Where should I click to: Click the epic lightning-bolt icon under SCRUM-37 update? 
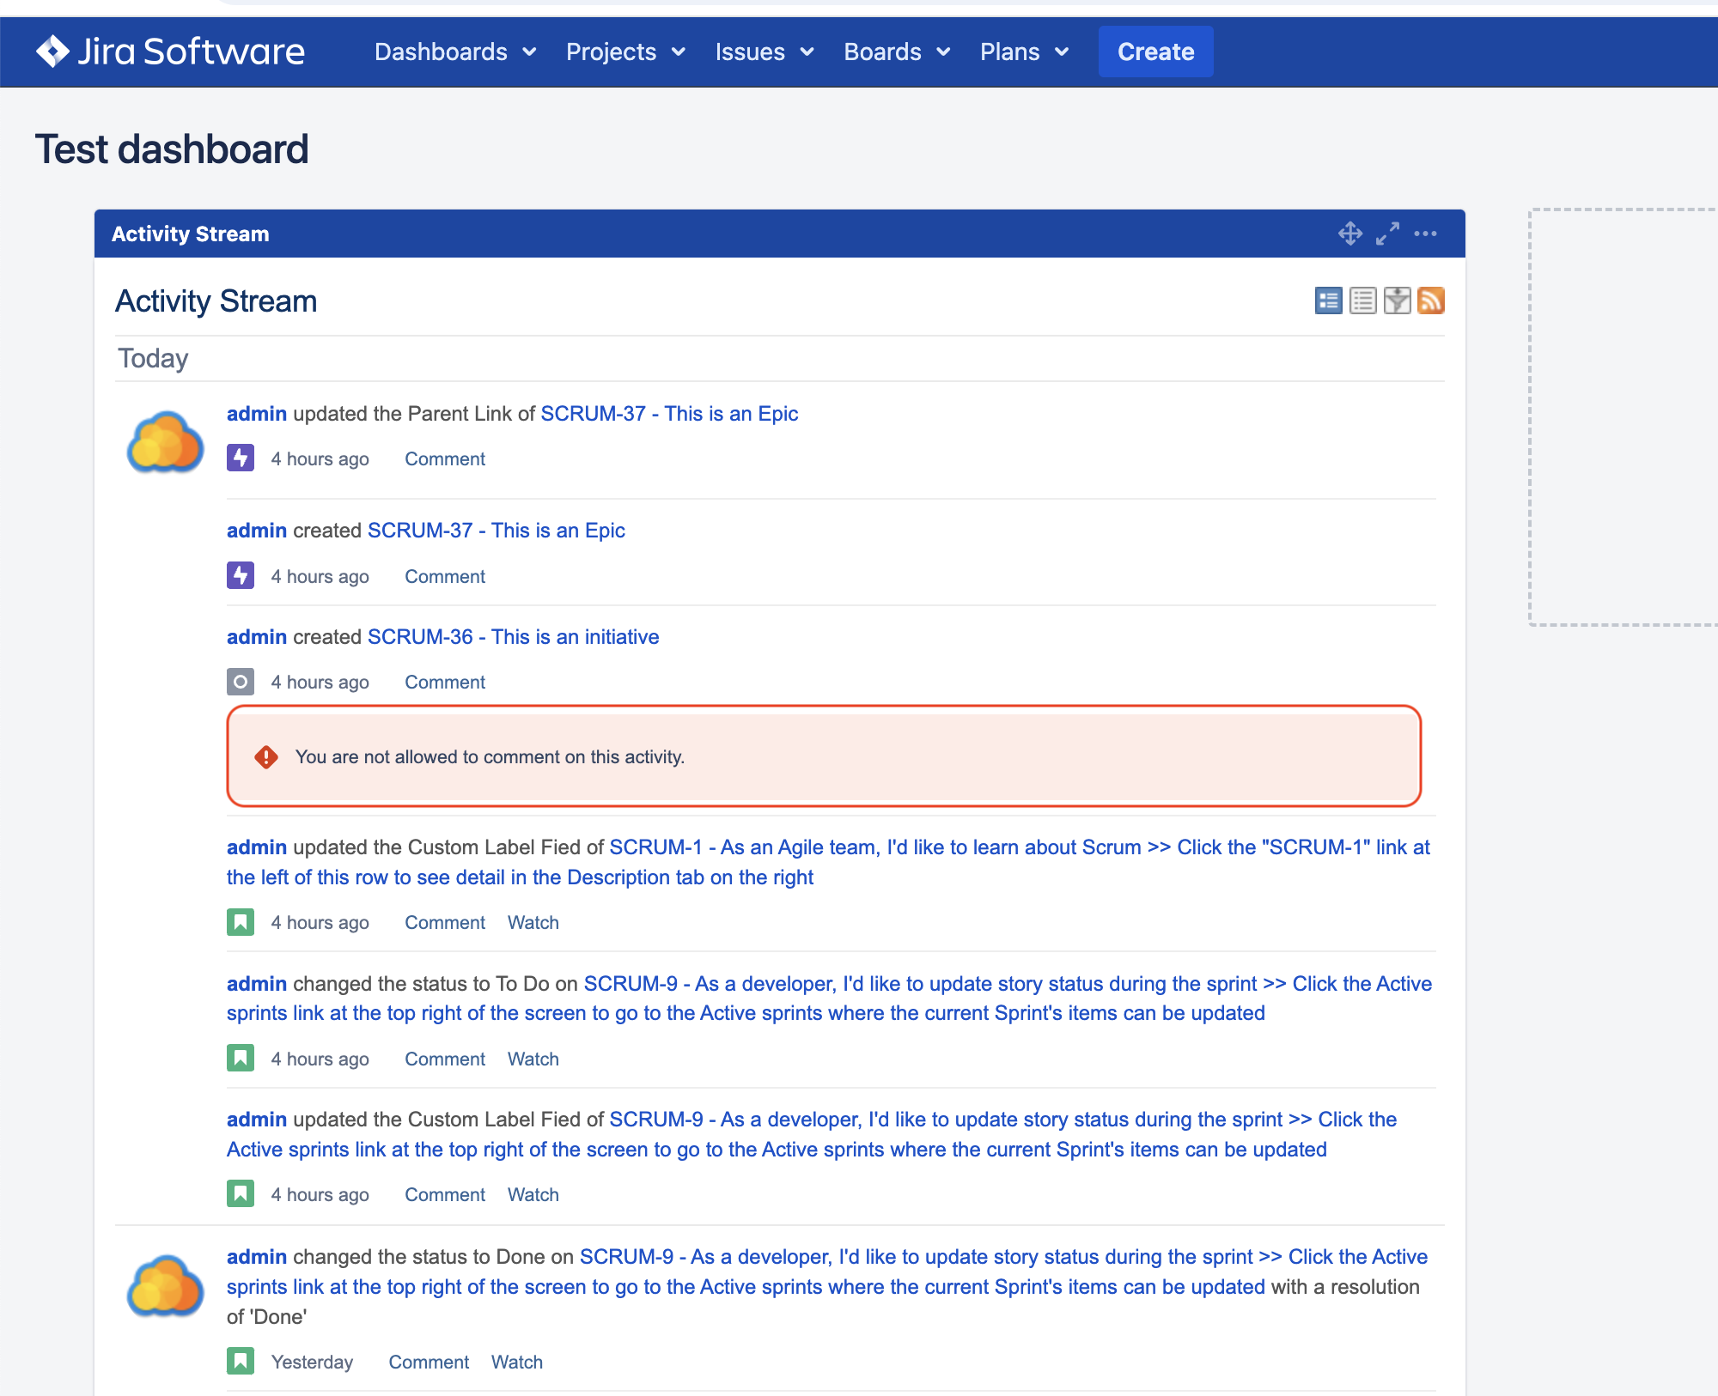point(241,458)
